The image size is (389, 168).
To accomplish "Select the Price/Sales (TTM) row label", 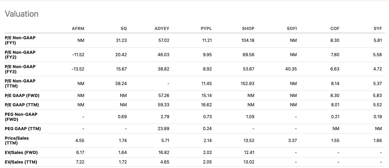I will click(17, 140).
